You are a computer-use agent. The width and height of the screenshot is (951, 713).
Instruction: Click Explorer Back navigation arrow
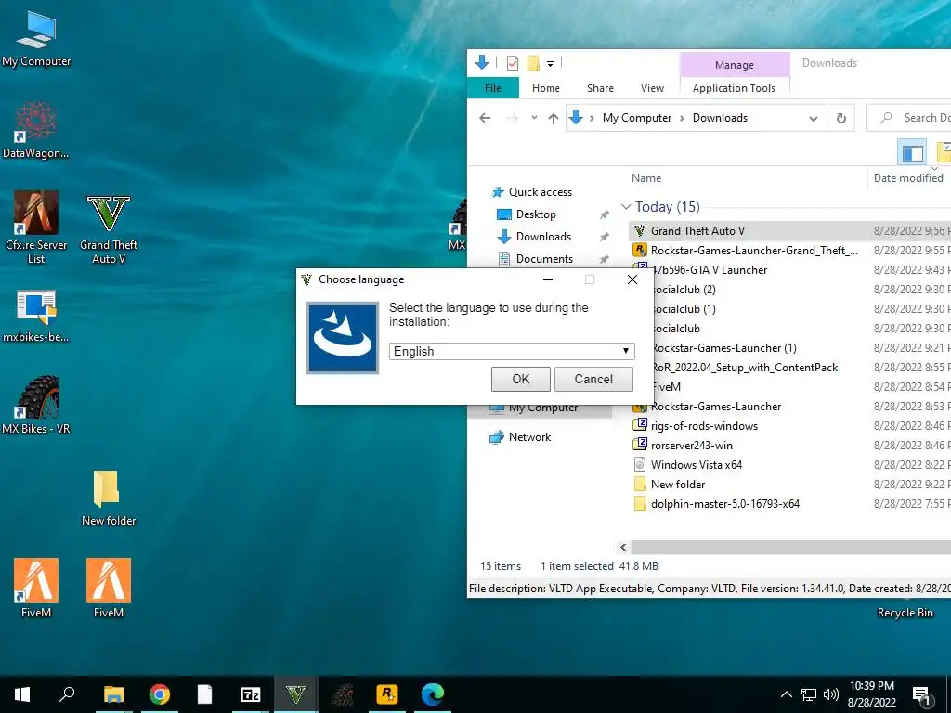[485, 118]
